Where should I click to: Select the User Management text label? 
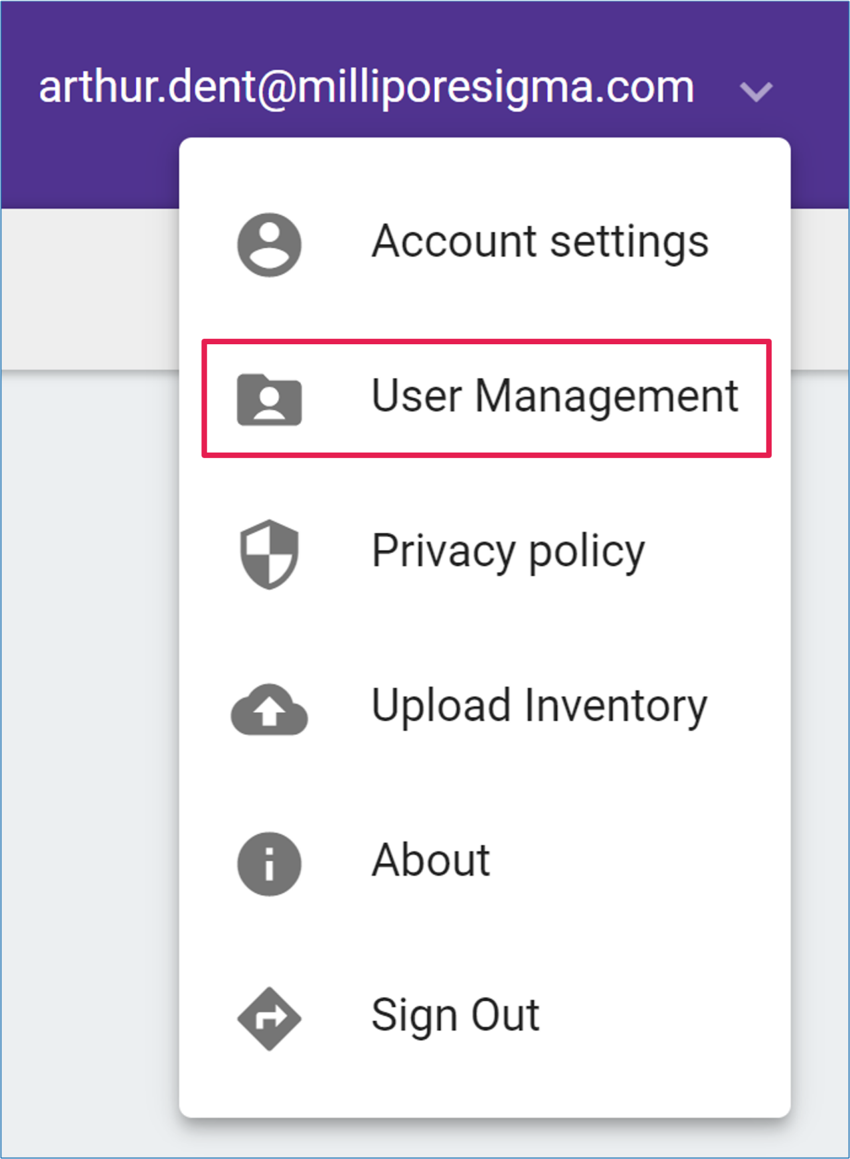554,397
